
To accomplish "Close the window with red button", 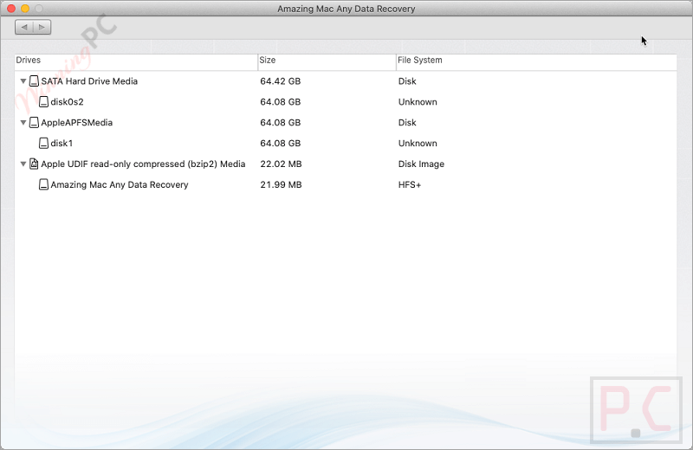I will [11, 9].
